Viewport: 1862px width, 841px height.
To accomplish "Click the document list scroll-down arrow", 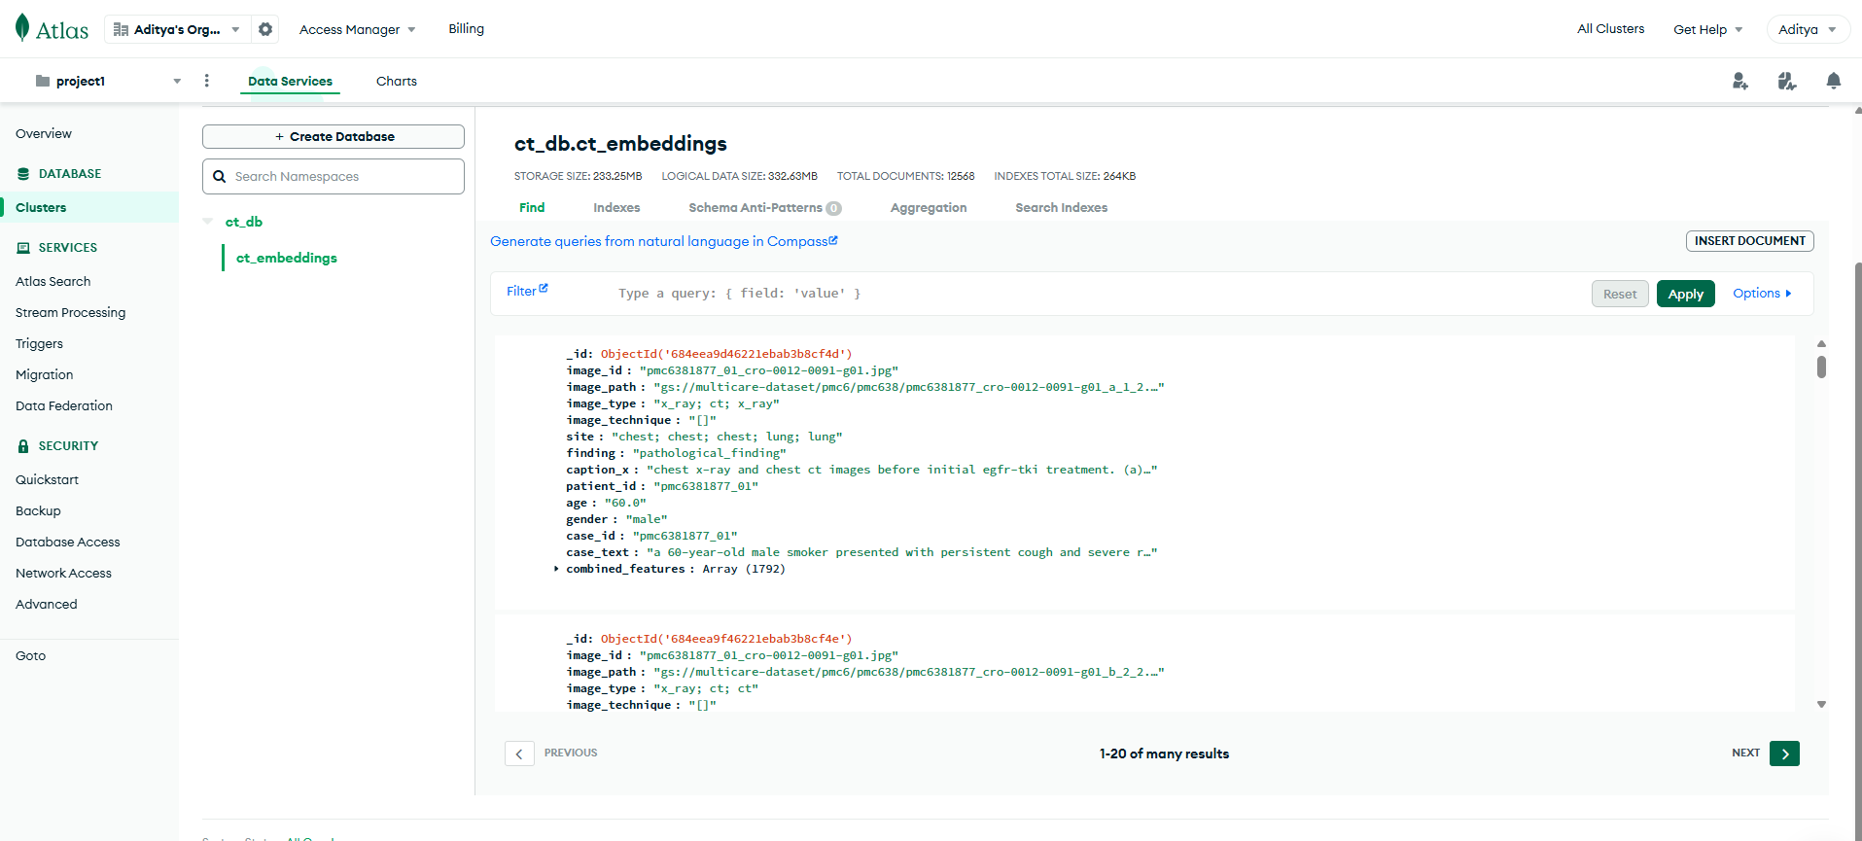I will (x=1821, y=704).
